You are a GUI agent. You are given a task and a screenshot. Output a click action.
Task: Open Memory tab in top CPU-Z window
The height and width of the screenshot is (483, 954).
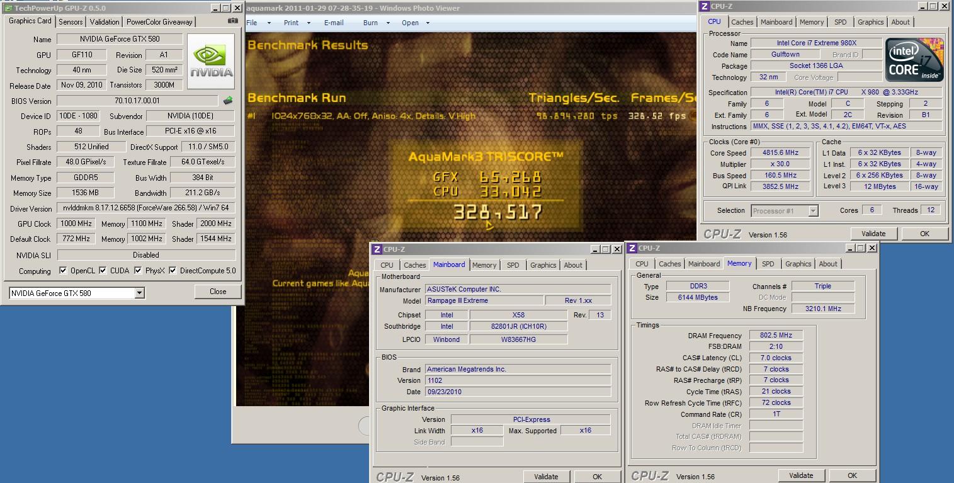(x=812, y=22)
